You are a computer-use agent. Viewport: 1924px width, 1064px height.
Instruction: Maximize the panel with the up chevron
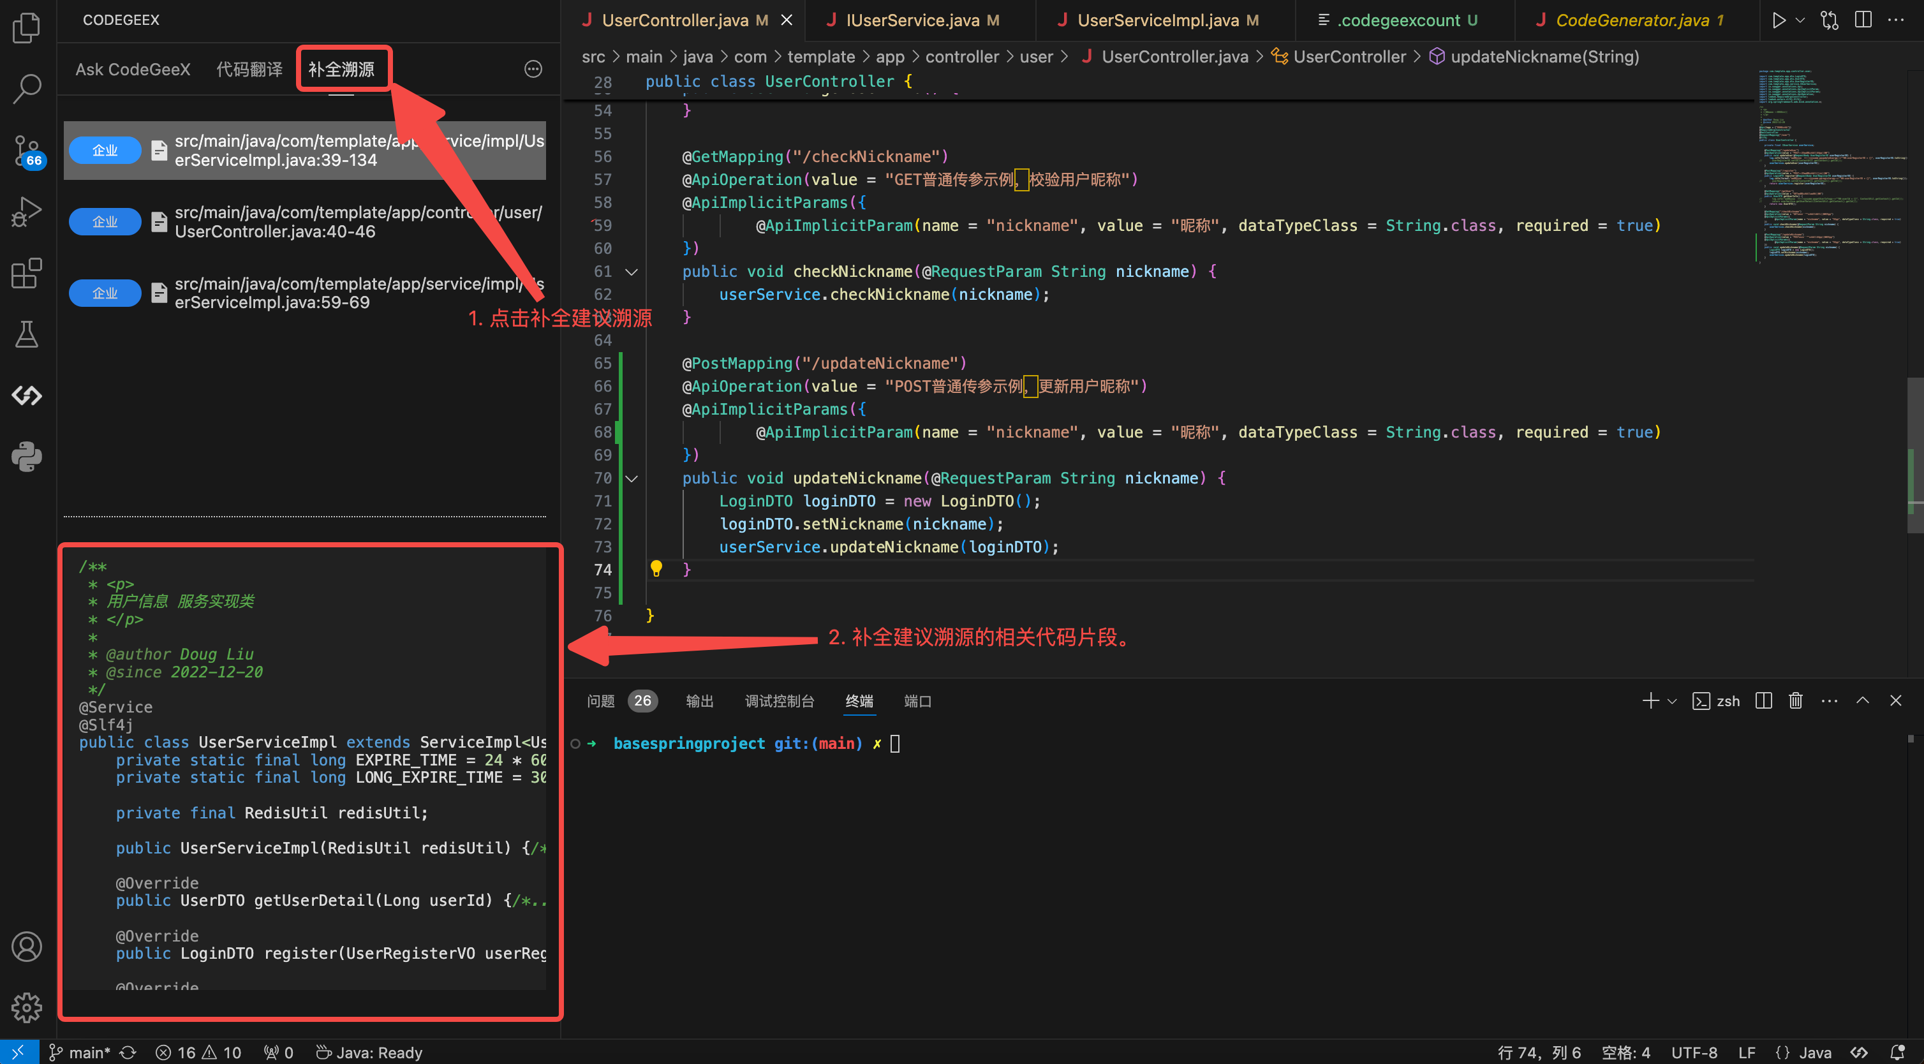(1863, 700)
